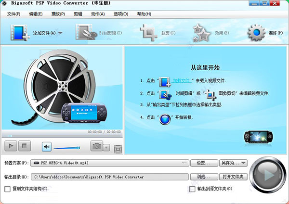Open the 剪辑 menu

pyautogui.click(x=78, y=14)
